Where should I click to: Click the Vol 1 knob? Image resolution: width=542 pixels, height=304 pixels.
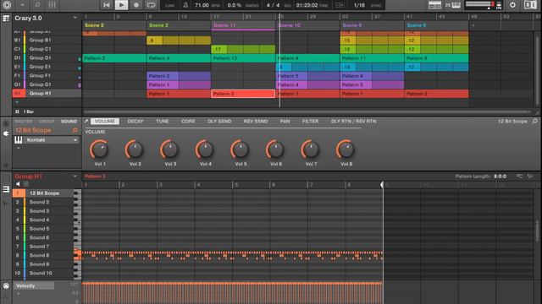pyautogui.click(x=100, y=149)
